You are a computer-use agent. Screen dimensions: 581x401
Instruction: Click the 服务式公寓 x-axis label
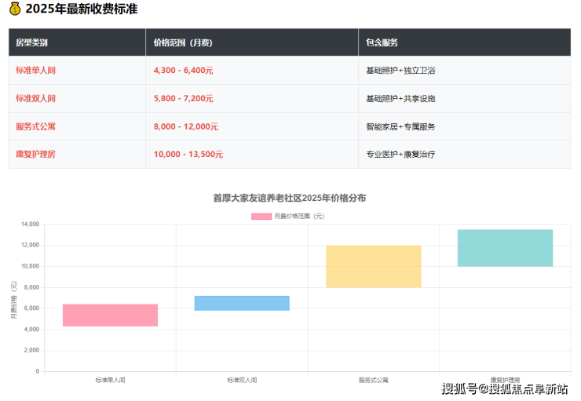(374, 380)
